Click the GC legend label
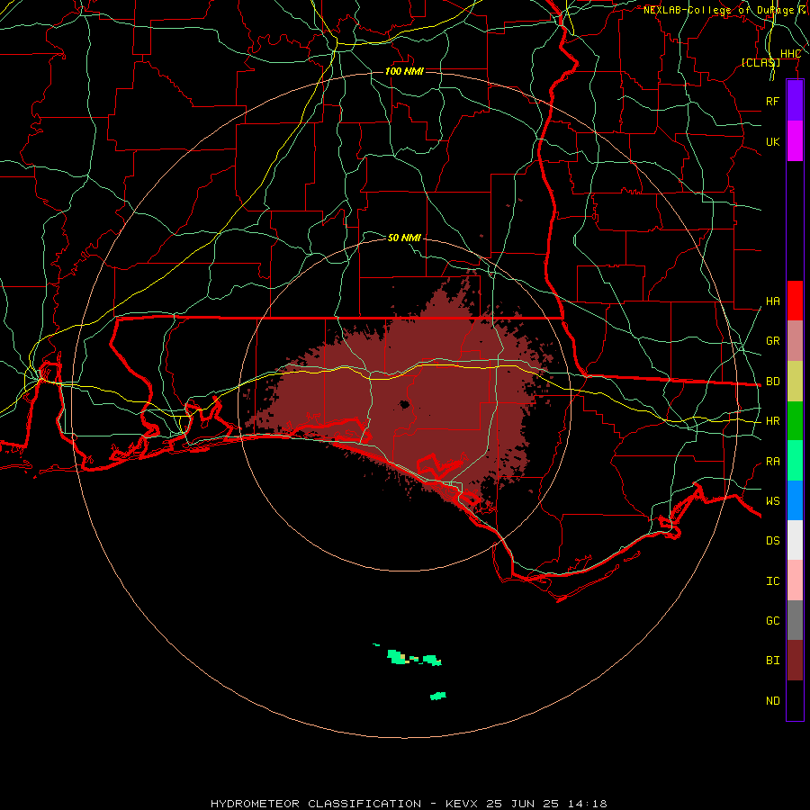Screen dimensions: 810x810 [x=772, y=621]
